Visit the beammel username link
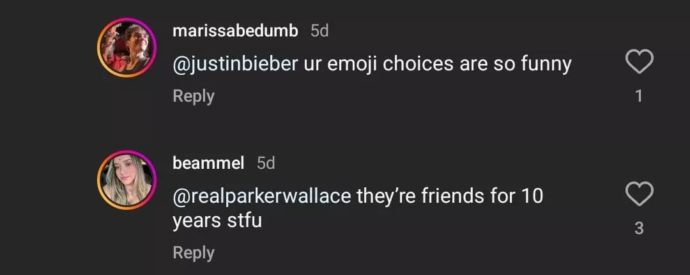Image resolution: width=690 pixels, height=275 pixels. [208, 163]
